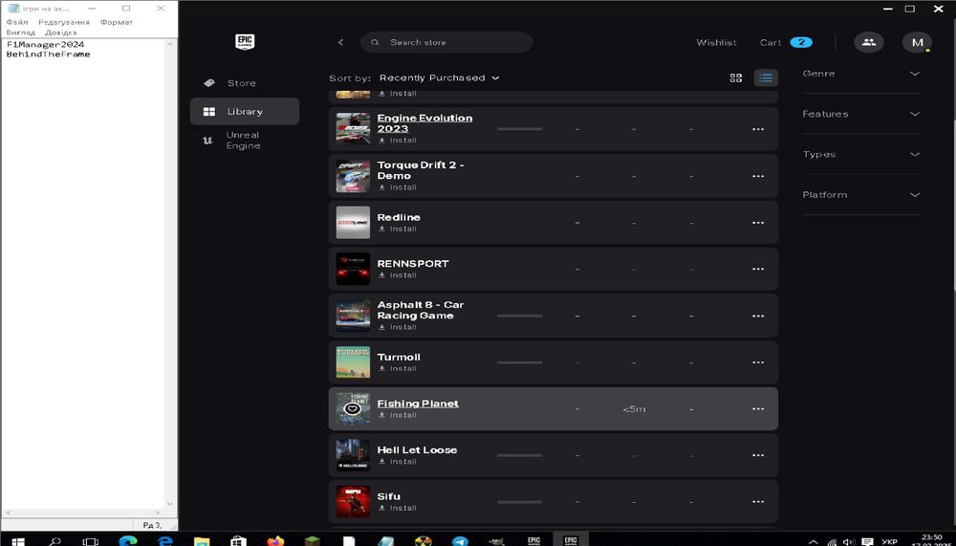Open the three-dot menu for RENNSPORT
The height and width of the screenshot is (546, 956).
point(758,269)
